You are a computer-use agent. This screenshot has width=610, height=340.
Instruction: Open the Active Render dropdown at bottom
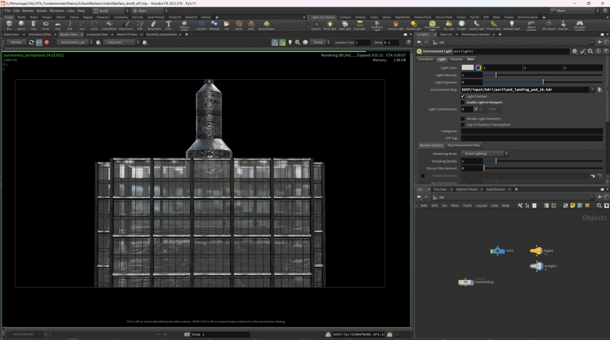point(26,334)
